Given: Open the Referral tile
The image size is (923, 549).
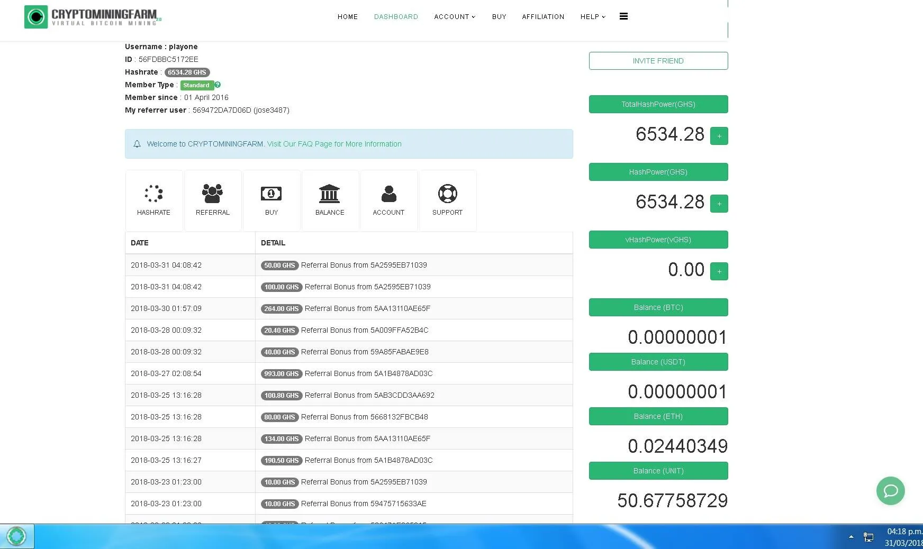Looking at the screenshot, I should tap(213, 200).
